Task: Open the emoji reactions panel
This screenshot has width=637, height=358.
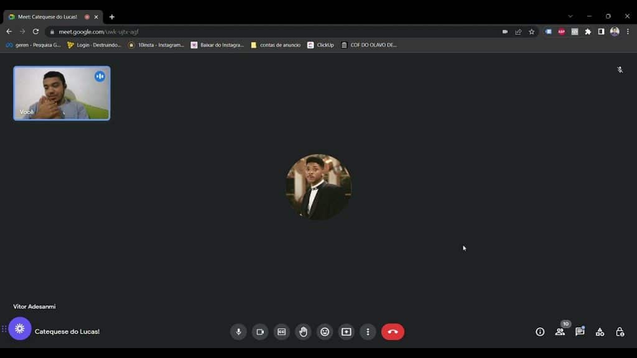Action: coord(325,332)
